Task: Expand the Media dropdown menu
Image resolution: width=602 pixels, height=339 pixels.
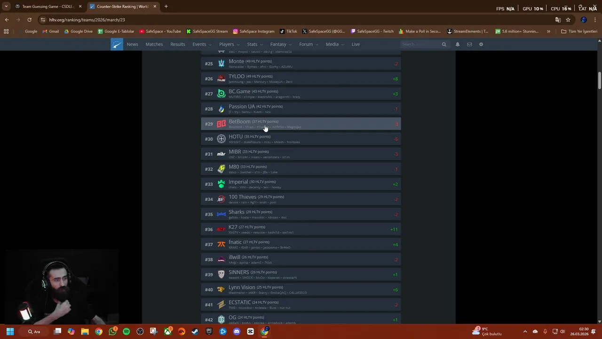Action: coord(334,44)
